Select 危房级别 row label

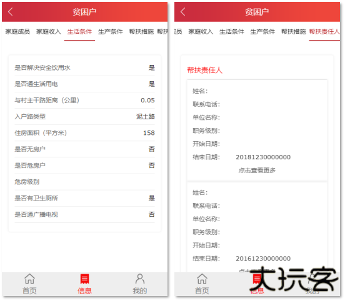click(27, 182)
